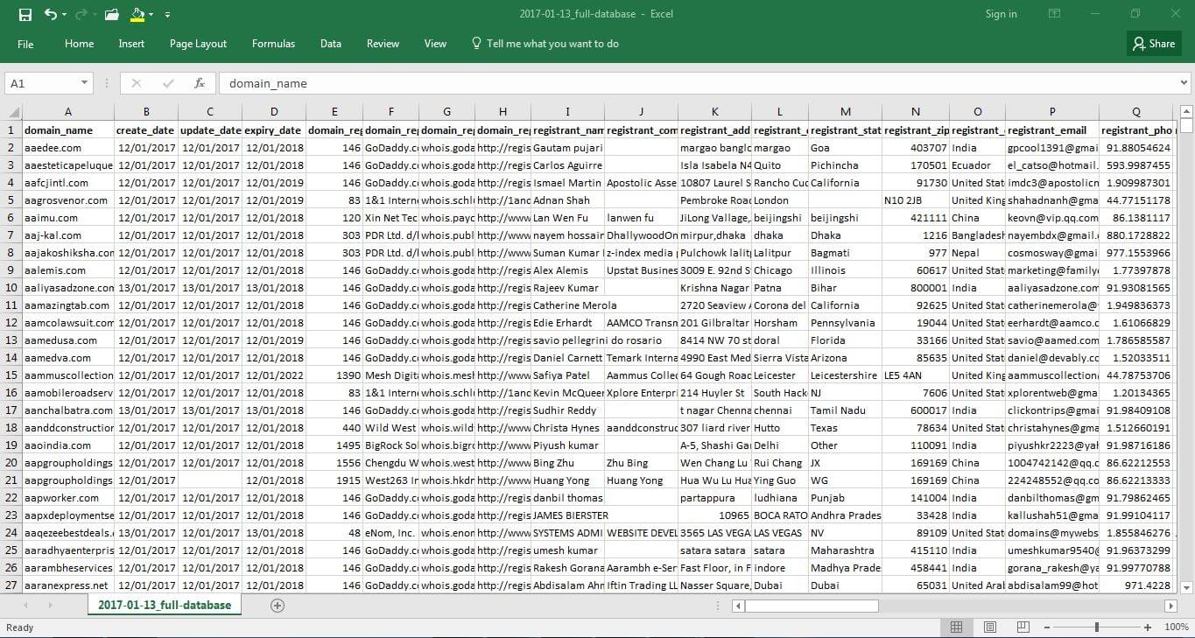Screen dimensions: 1195x638
Task: Select cell containing aaedee.com
Action: (68, 148)
